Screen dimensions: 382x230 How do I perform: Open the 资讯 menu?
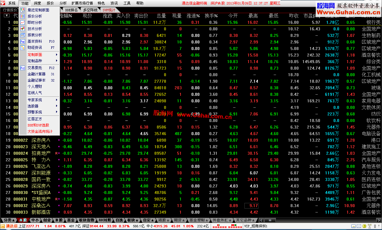114,3
